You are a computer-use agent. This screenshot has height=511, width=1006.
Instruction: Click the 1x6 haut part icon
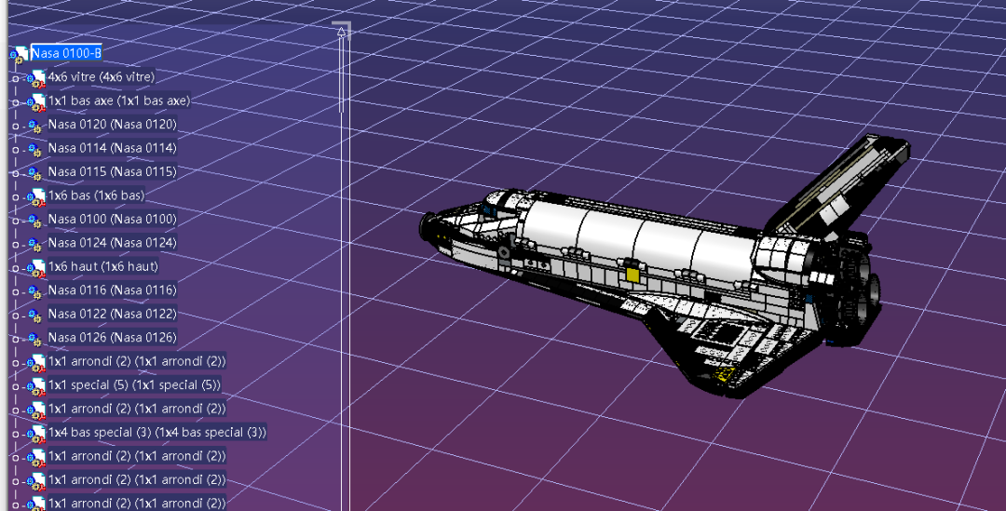coord(36,268)
